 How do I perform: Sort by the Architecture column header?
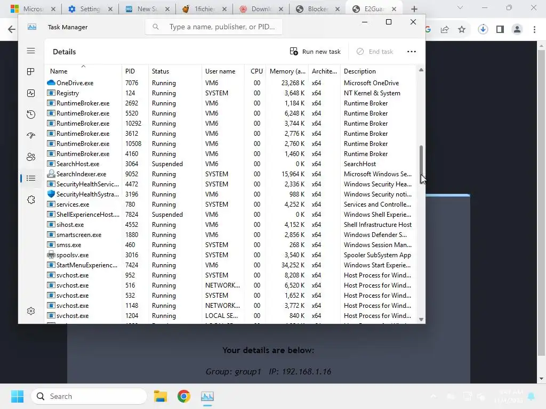click(x=324, y=71)
